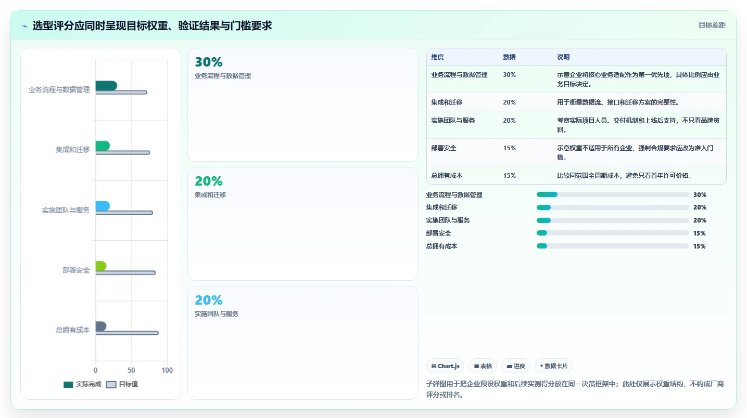Click the 业务流程与数据管理 progress bar

click(613, 194)
